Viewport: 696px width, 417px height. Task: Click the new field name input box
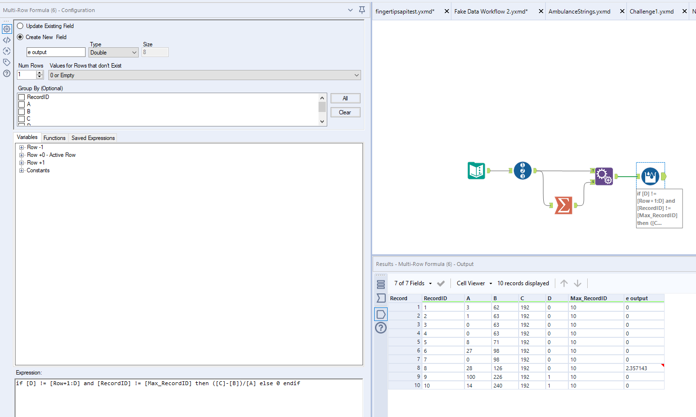point(56,52)
